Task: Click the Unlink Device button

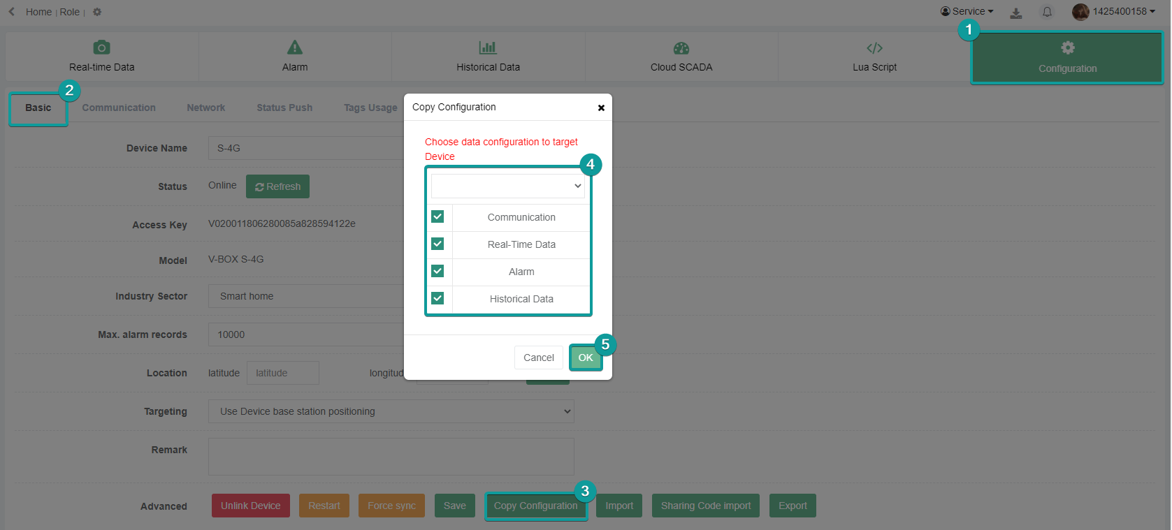Action: click(x=251, y=506)
